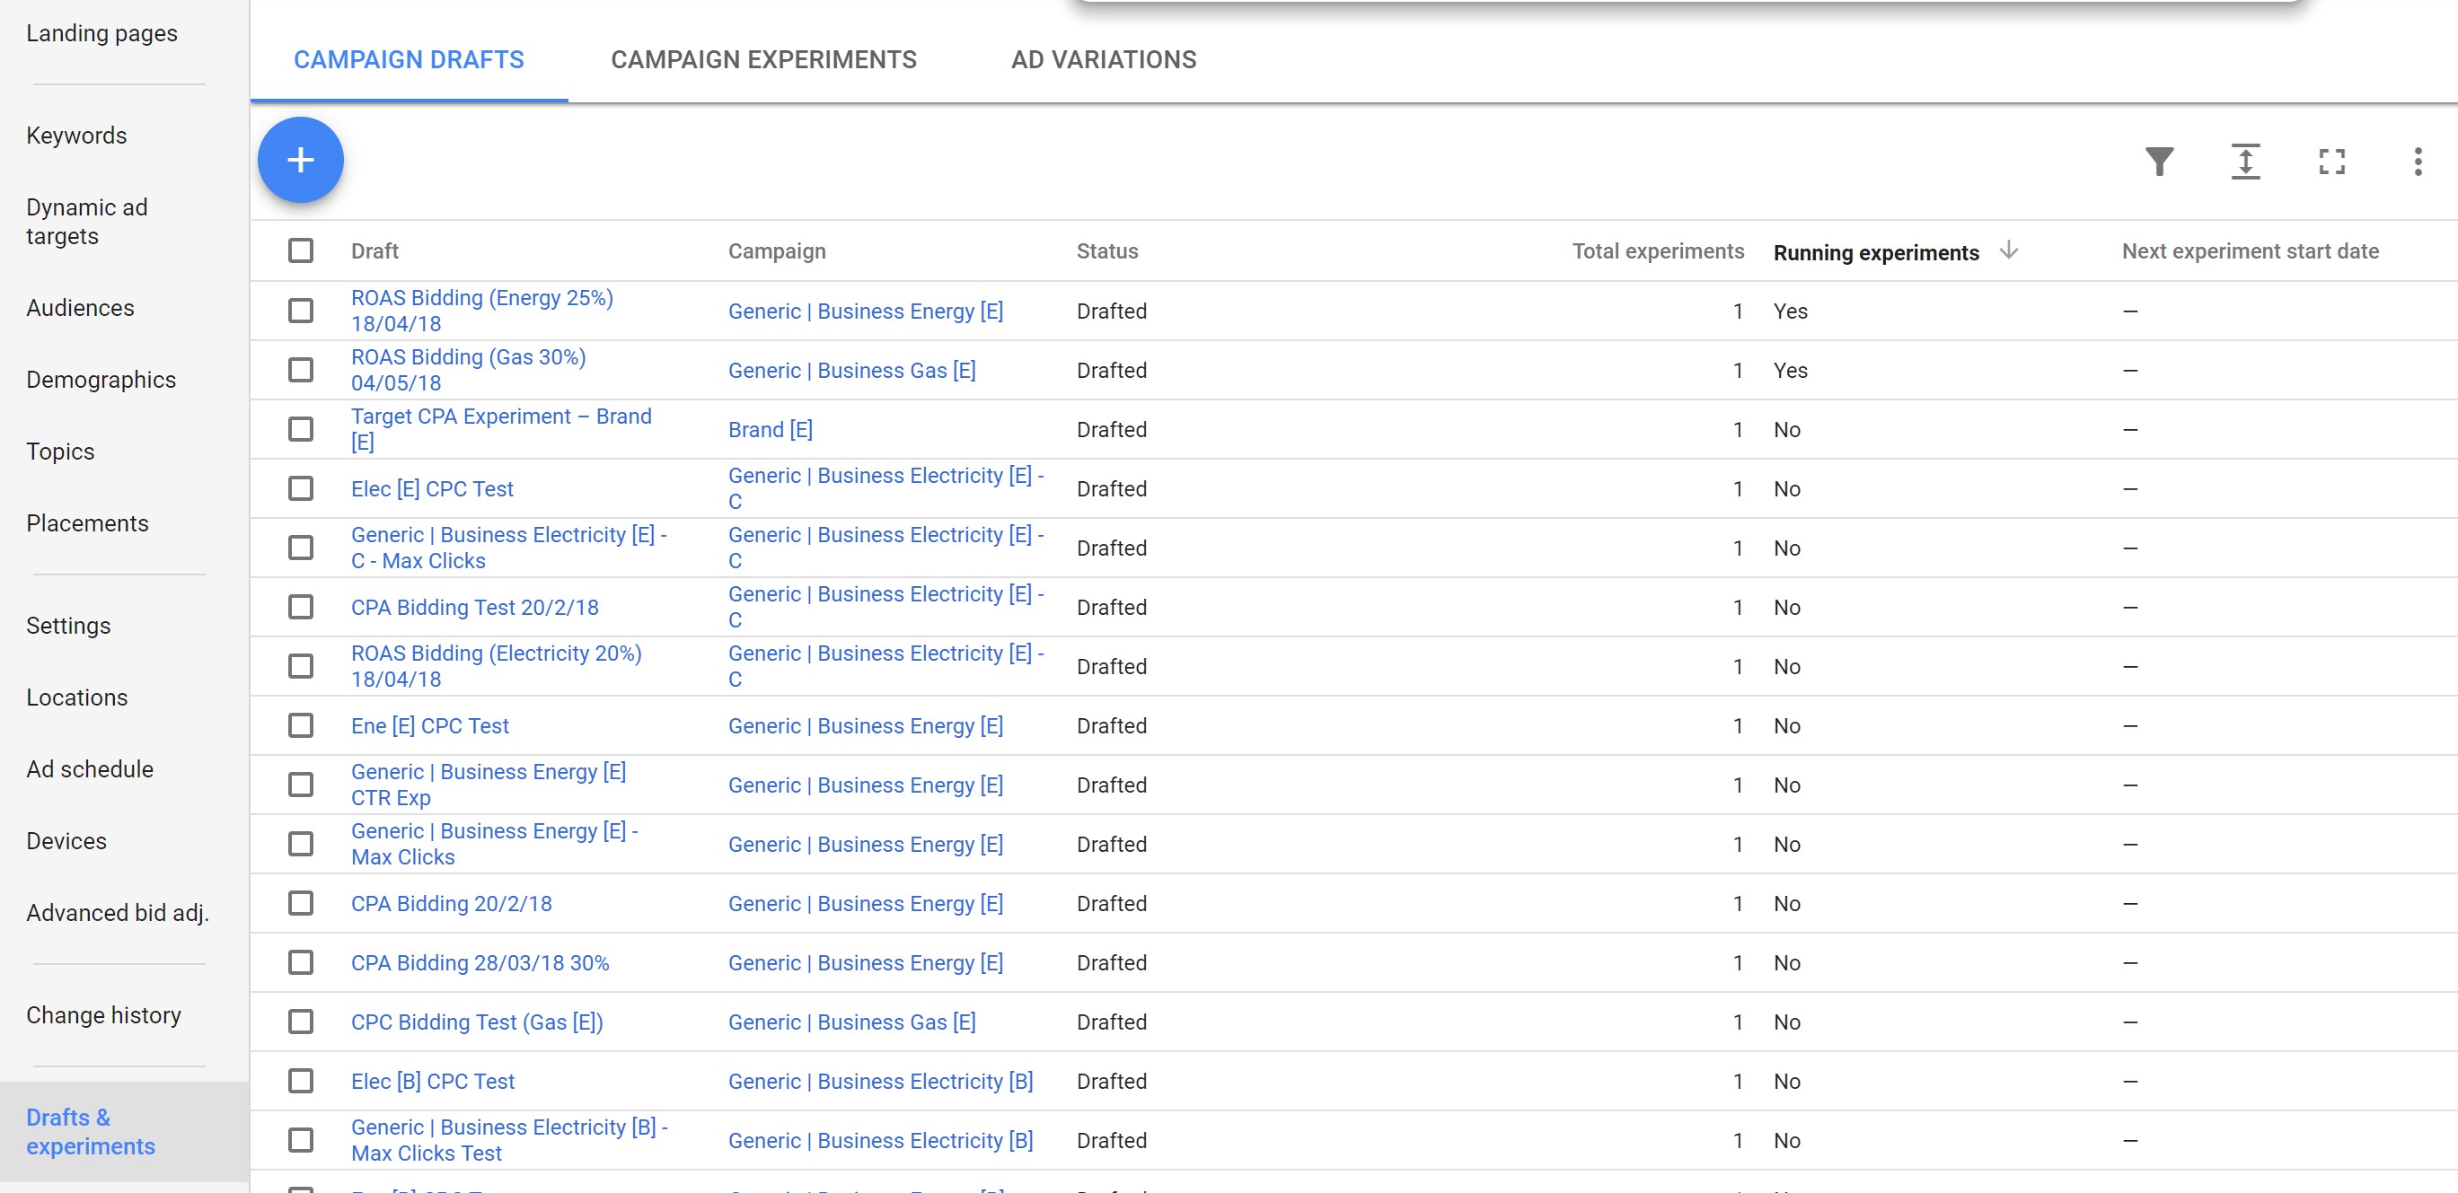The width and height of the screenshot is (2458, 1193).
Task: Open the filter funnel icon
Action: tap(2159, 162)
